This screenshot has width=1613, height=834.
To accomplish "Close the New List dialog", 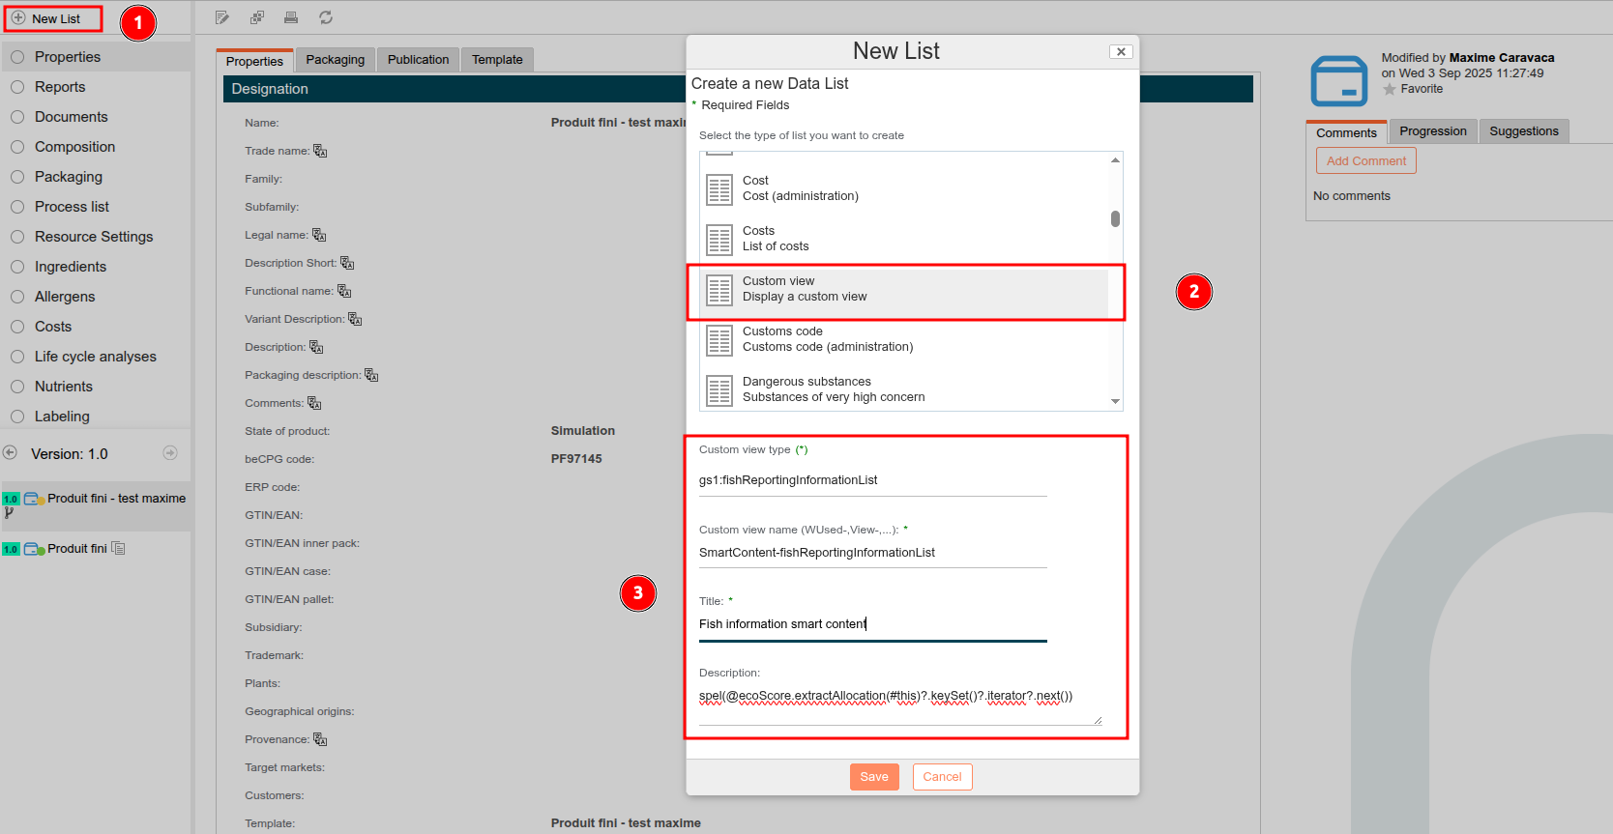I will 1121,52.
